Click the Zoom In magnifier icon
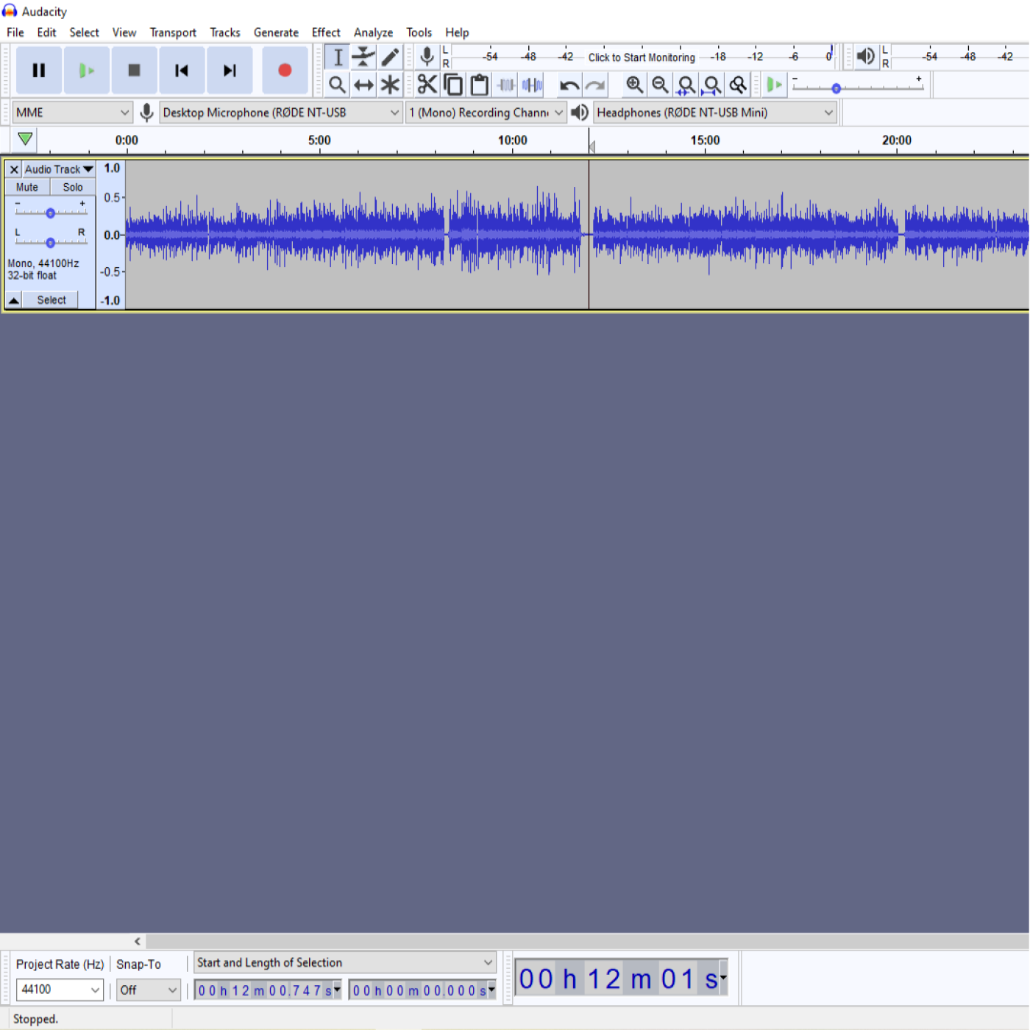 coord(634,85)
